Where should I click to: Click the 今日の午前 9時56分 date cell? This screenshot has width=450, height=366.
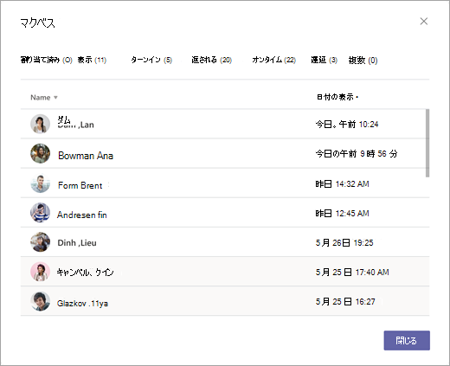[357, 154]
